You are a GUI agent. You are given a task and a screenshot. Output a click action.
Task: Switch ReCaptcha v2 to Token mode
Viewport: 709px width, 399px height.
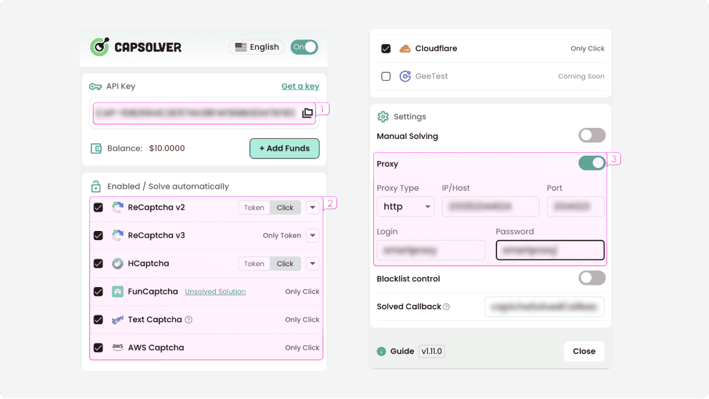point(254,207)
